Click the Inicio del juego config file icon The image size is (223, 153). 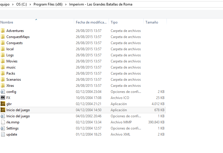coord(3,116)
